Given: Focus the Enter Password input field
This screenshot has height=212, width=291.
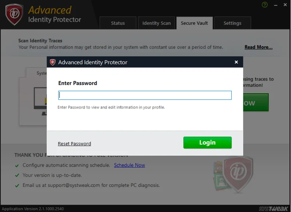Looking at the screenshot, I should [x=145, y=95].
